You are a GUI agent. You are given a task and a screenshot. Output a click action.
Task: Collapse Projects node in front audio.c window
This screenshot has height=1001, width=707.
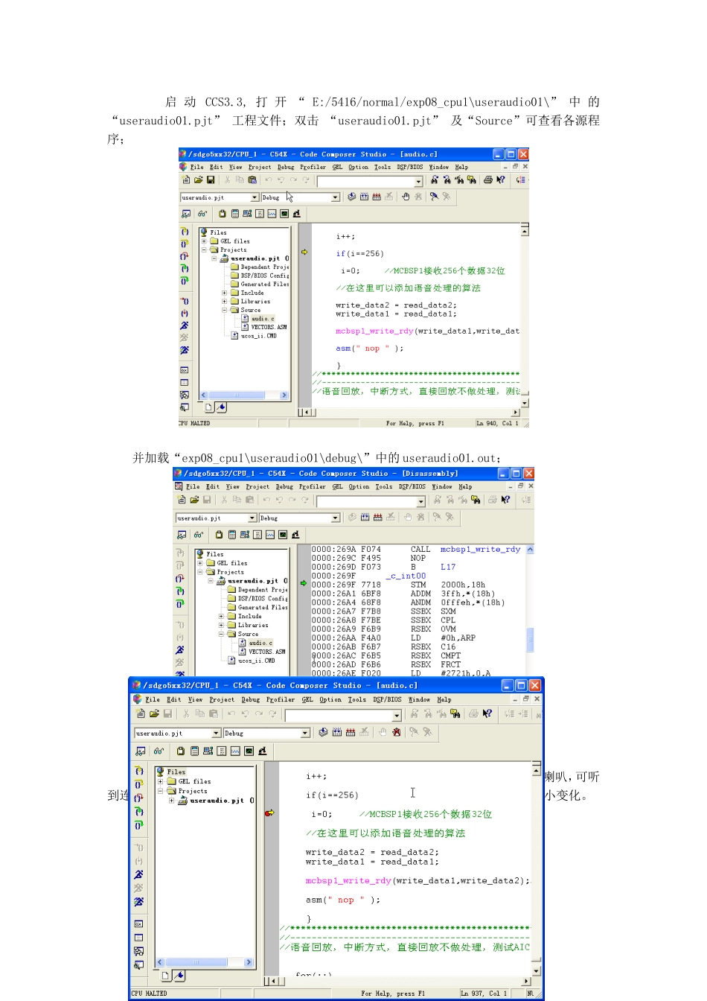pyautogui.click(x=160, y=791)
